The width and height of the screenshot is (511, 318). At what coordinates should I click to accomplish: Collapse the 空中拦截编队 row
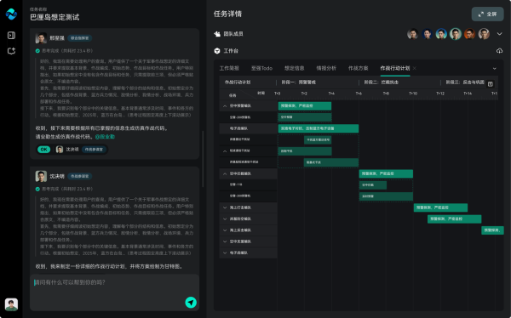tap(225, 173)
